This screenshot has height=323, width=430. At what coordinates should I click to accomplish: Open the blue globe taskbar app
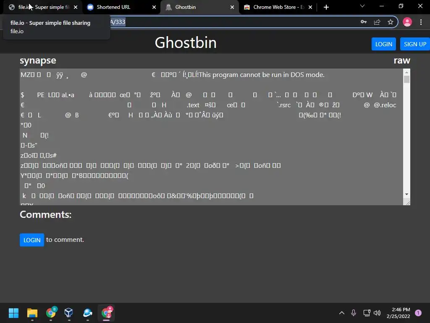coord(87,313)
